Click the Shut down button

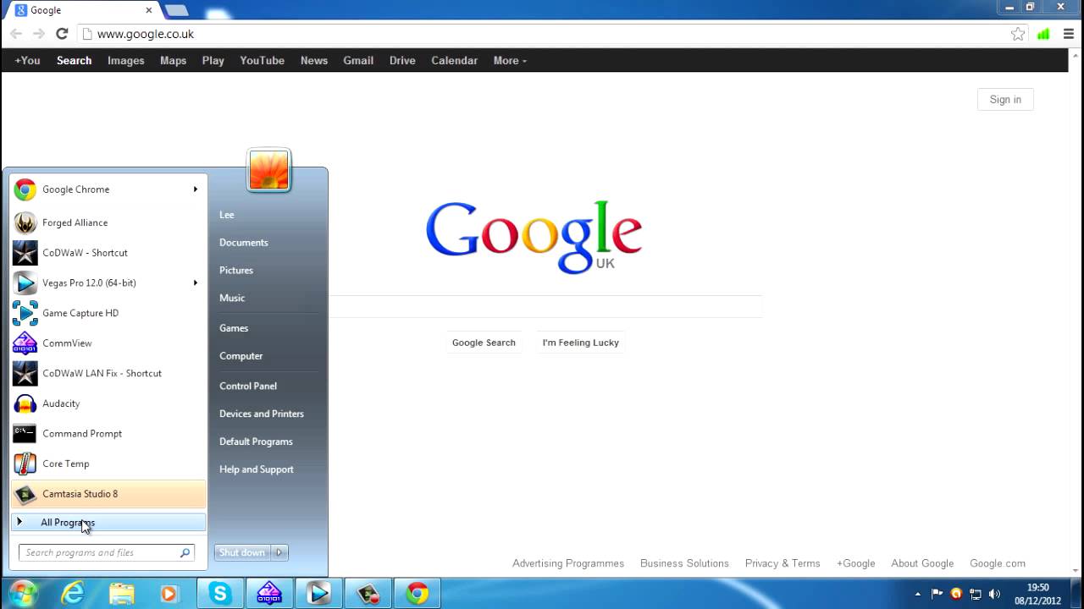click(242, 552)
